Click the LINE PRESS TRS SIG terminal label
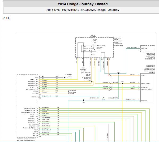This screenshot has height=142, width=159. pos(147,89)
